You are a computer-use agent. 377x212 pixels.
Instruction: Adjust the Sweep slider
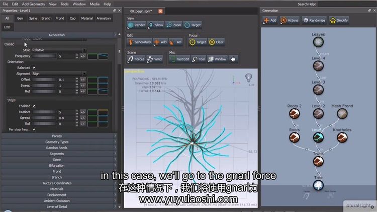pyautogui.click(x=44, y=86)
